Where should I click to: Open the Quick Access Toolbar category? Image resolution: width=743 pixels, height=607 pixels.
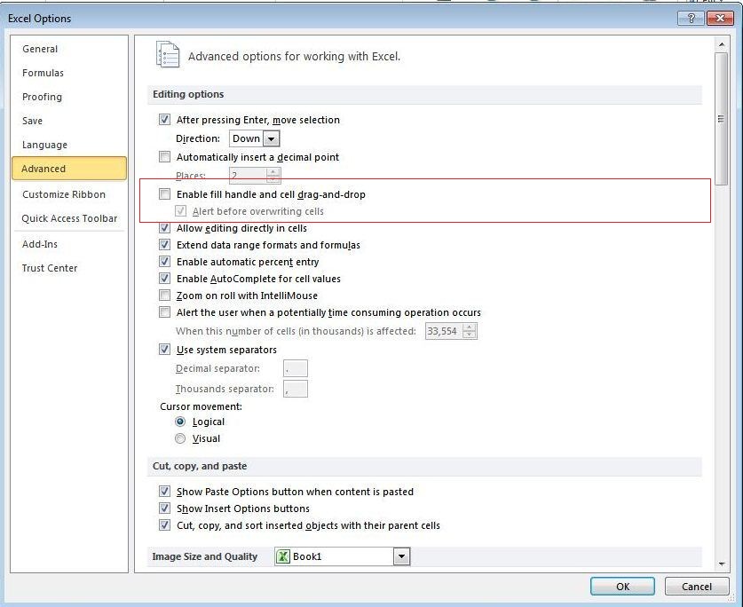pos(69,218)
